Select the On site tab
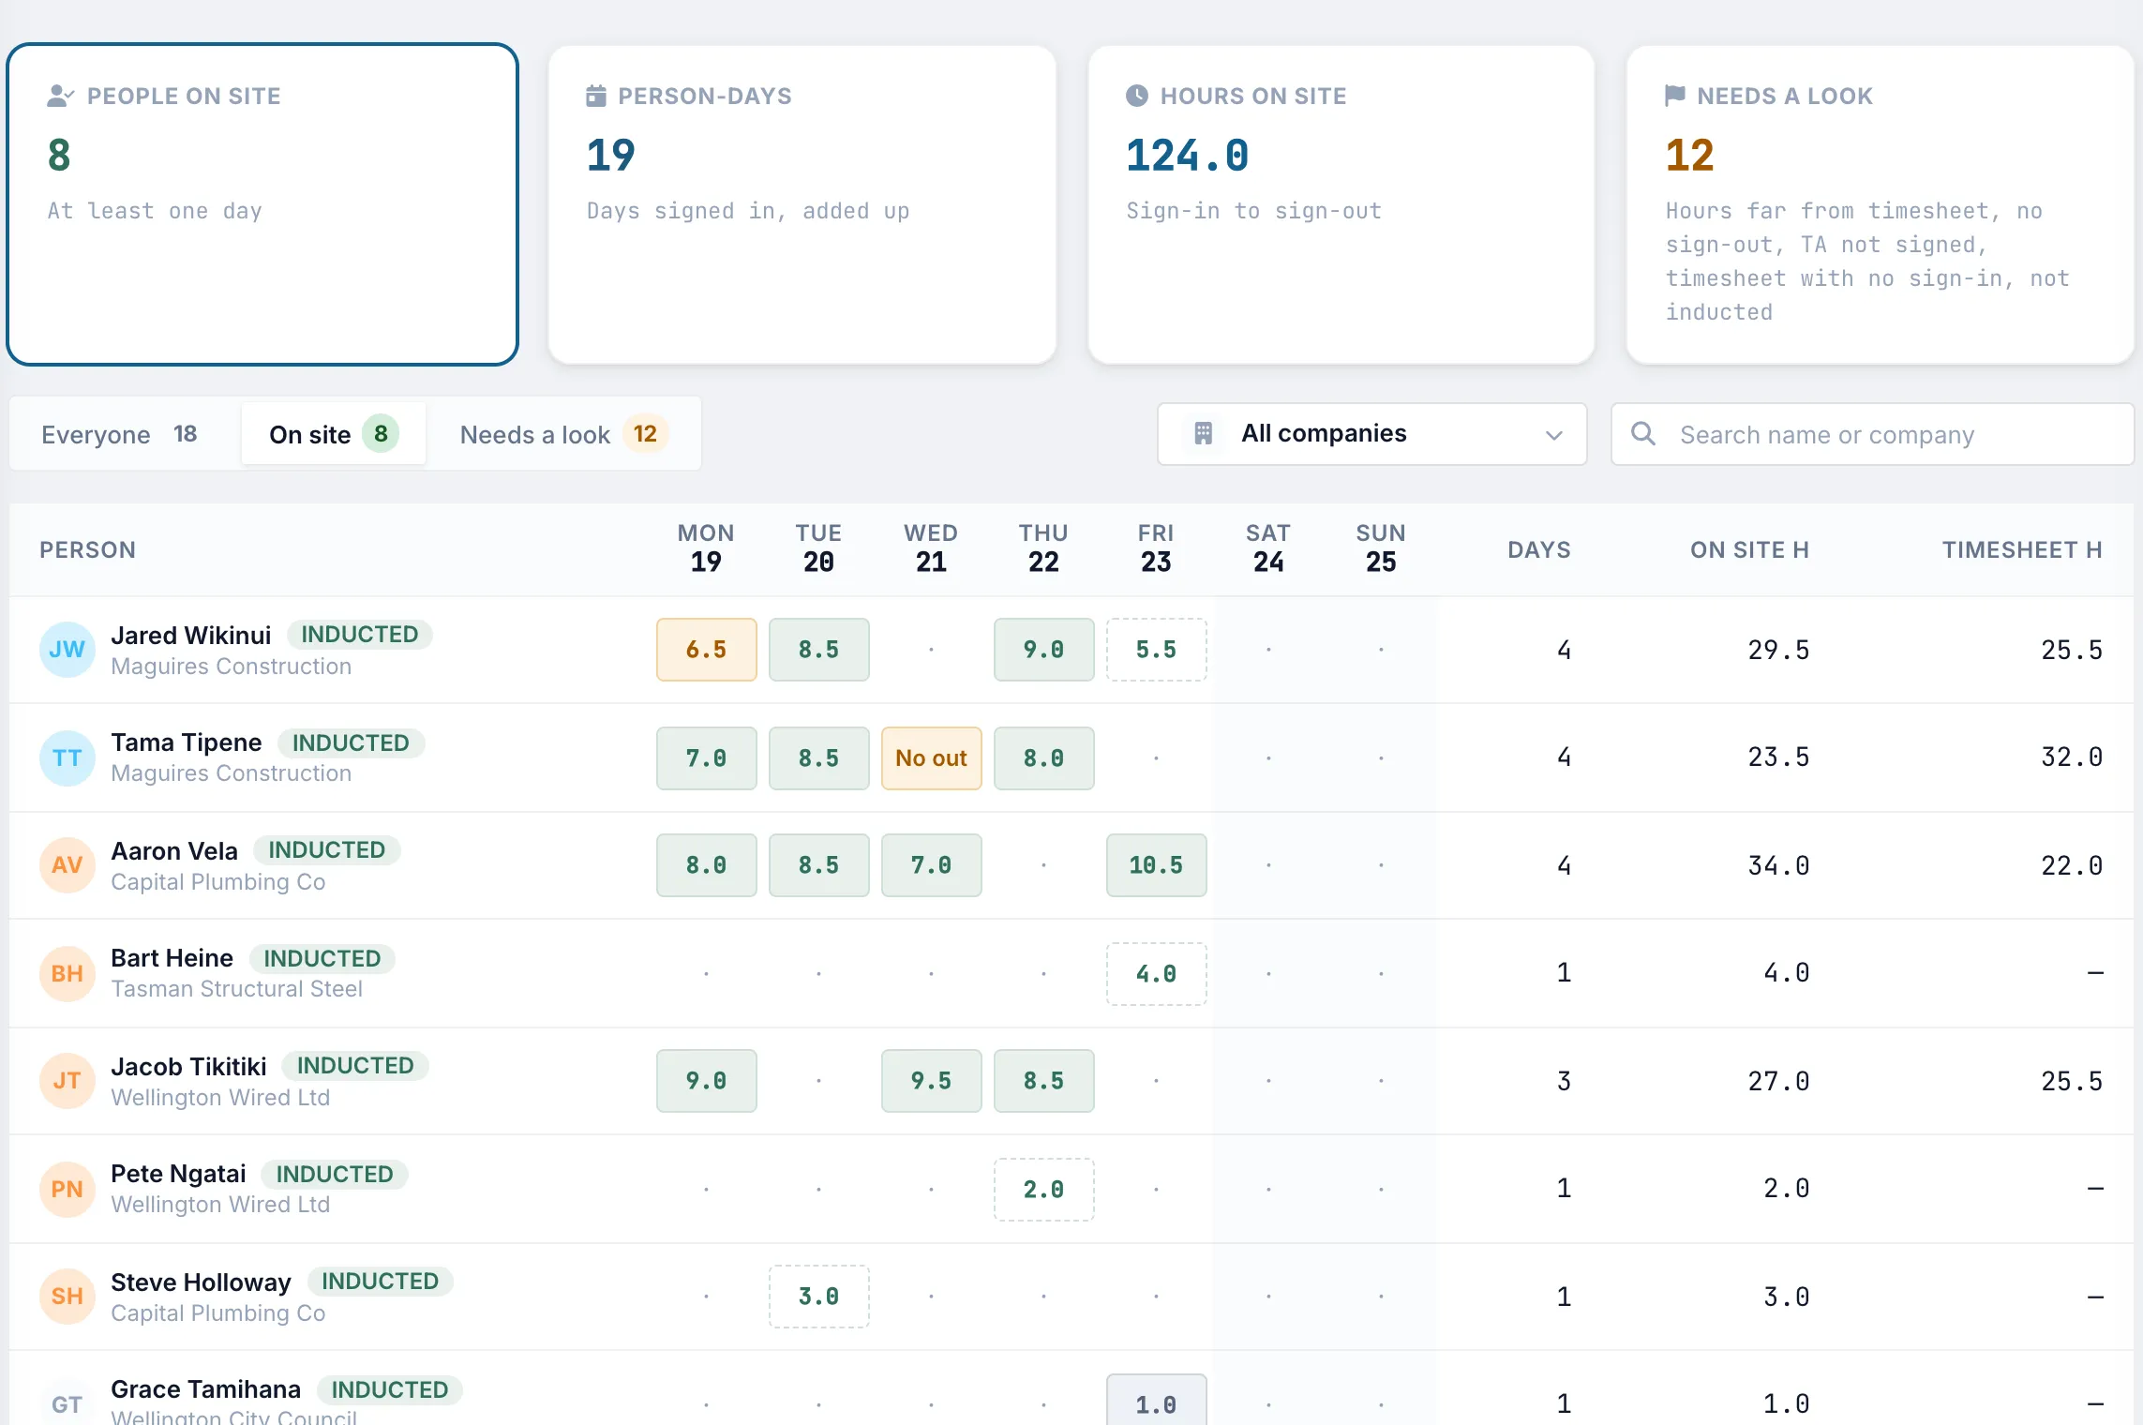Screen dimensions: 2143x1425 tap(334, 434)
